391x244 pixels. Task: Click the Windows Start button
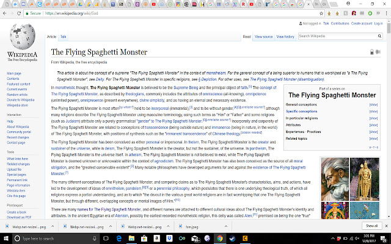6,239
